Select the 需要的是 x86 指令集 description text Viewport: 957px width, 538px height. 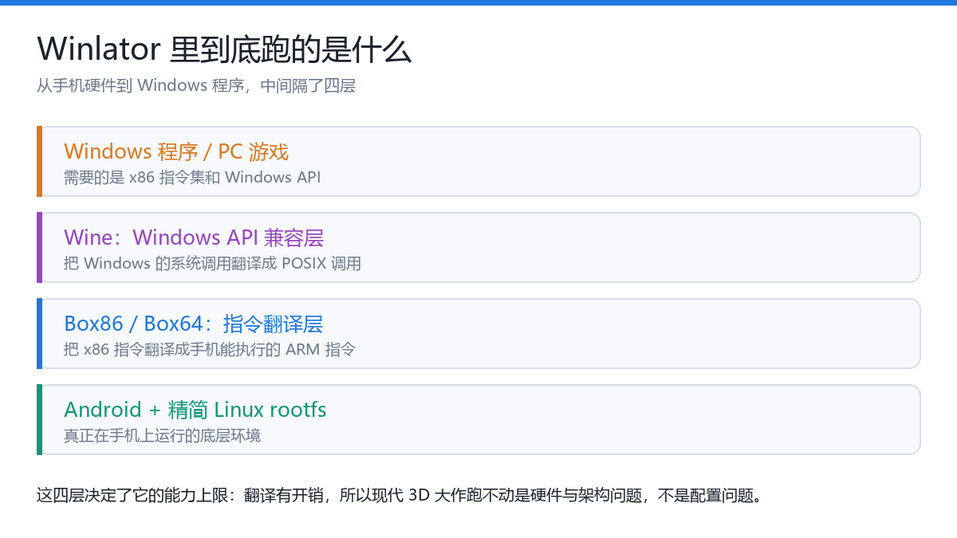pos(192,177)
